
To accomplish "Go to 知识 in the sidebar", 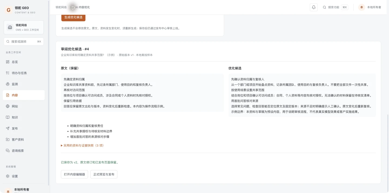I will 24,117.
